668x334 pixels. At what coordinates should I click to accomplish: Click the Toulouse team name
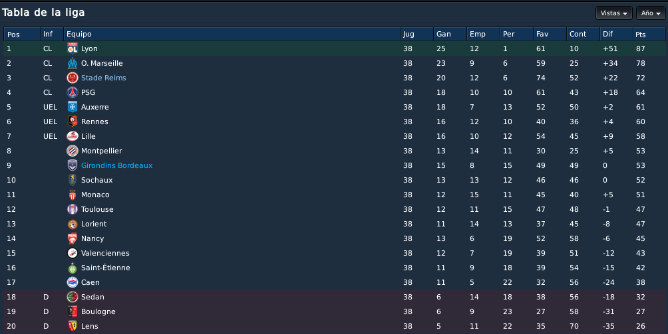(x=97, y=209)
